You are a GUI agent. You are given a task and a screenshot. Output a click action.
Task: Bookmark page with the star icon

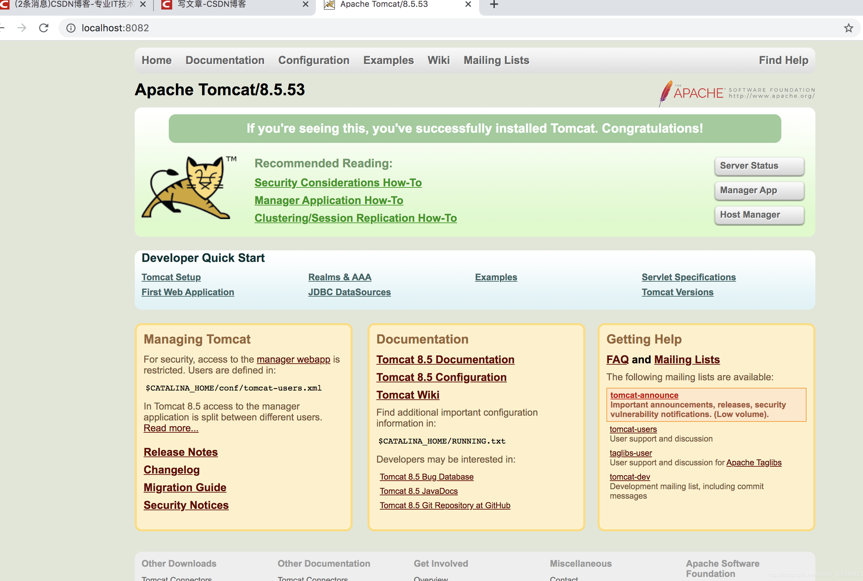[848, 28]
